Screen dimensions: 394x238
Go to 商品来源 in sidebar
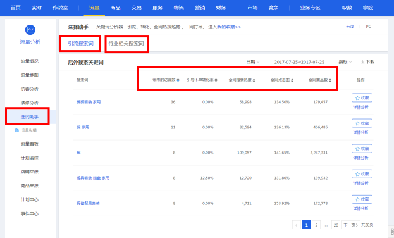[x=30, y=185]
